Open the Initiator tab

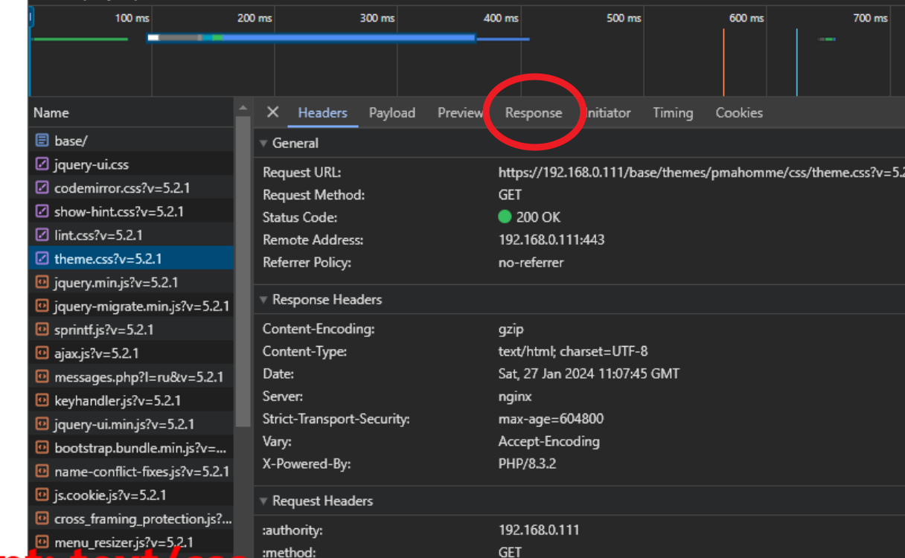[x=607, y=113]
